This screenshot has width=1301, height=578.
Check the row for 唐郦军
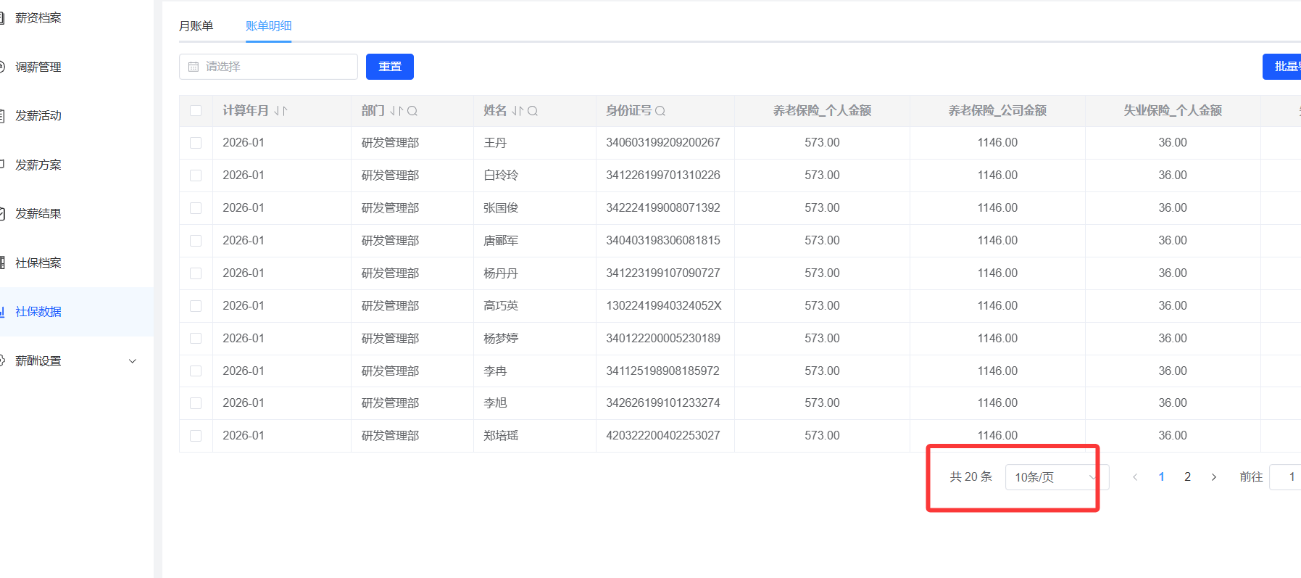[x=196, y=241]
